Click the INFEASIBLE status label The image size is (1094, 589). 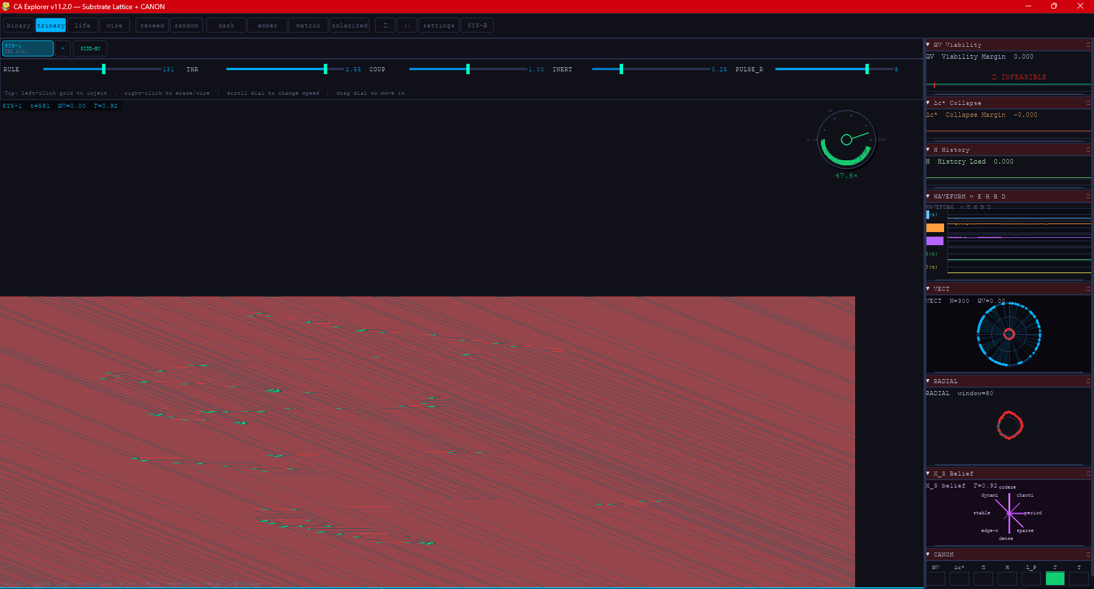(1019, 77)
